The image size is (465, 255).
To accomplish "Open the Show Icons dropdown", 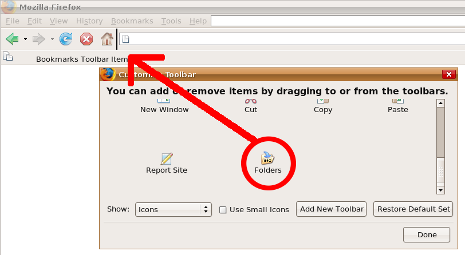I will pyautogui.click(x=173, y=209).
